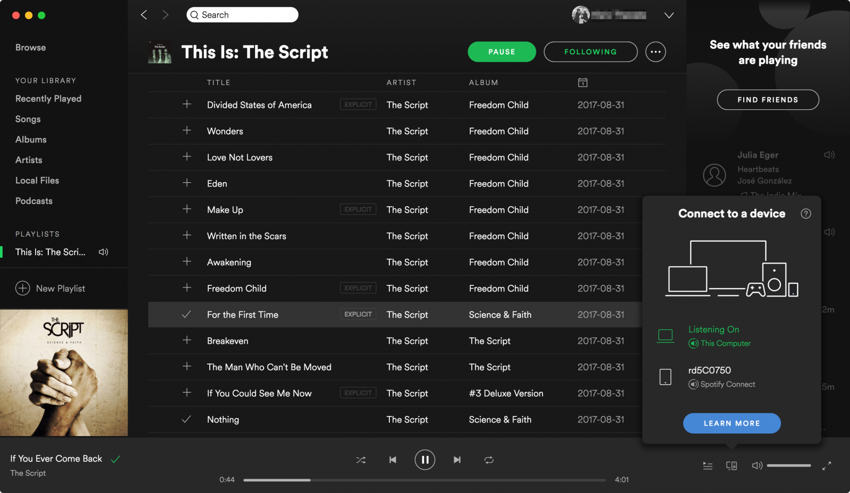Click the user profile avatar
Image resolution: width=850 pixels, height=493 pixels.
click(x=581, y=15)
